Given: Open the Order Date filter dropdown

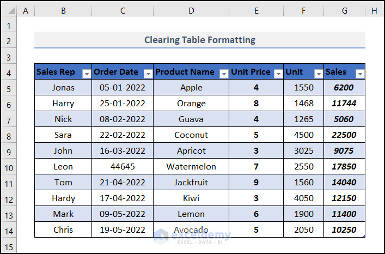Looking at the screenshot, I should point(148,73).
